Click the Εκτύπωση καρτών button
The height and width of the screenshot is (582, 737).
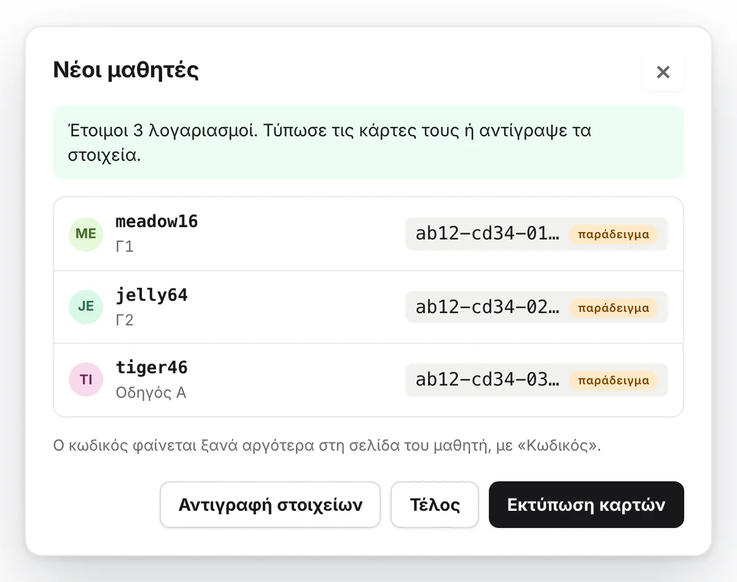pyautogui.click(x=587, y=505)
